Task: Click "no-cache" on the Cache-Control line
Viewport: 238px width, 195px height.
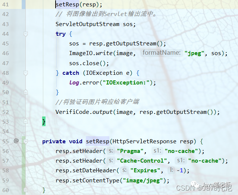Action: 205,161
